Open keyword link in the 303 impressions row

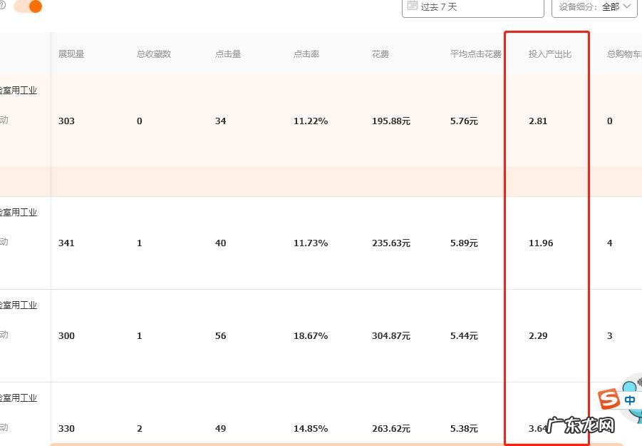point(19,91)
